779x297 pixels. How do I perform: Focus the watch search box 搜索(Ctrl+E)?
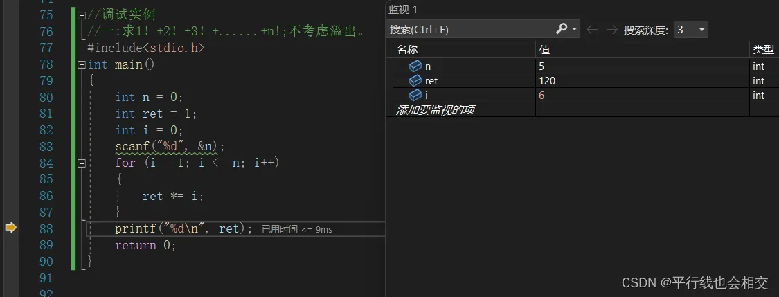(469, 30)
